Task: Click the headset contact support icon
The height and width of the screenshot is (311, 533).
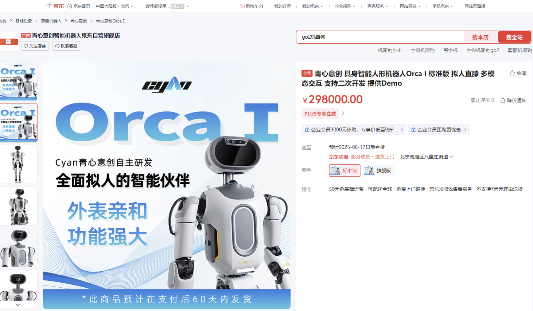Action: 57,46
